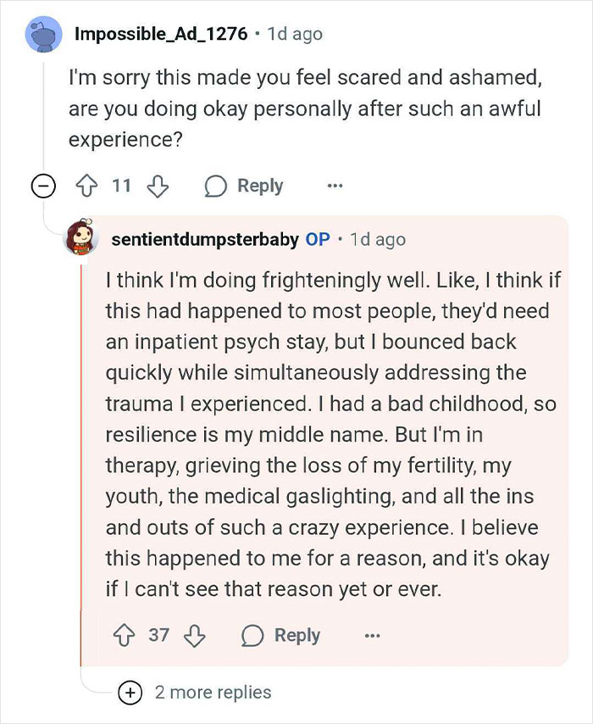This screenshot has height=724, width=593.
Task: Visit the Impossible_Ad_1276 username link
Action: click(161, 34)
